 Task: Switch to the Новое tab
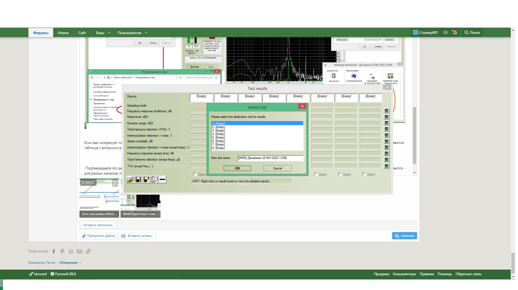[63, 33]
